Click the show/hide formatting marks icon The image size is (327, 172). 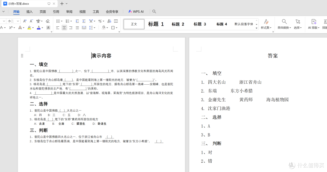tap(116, 21)
